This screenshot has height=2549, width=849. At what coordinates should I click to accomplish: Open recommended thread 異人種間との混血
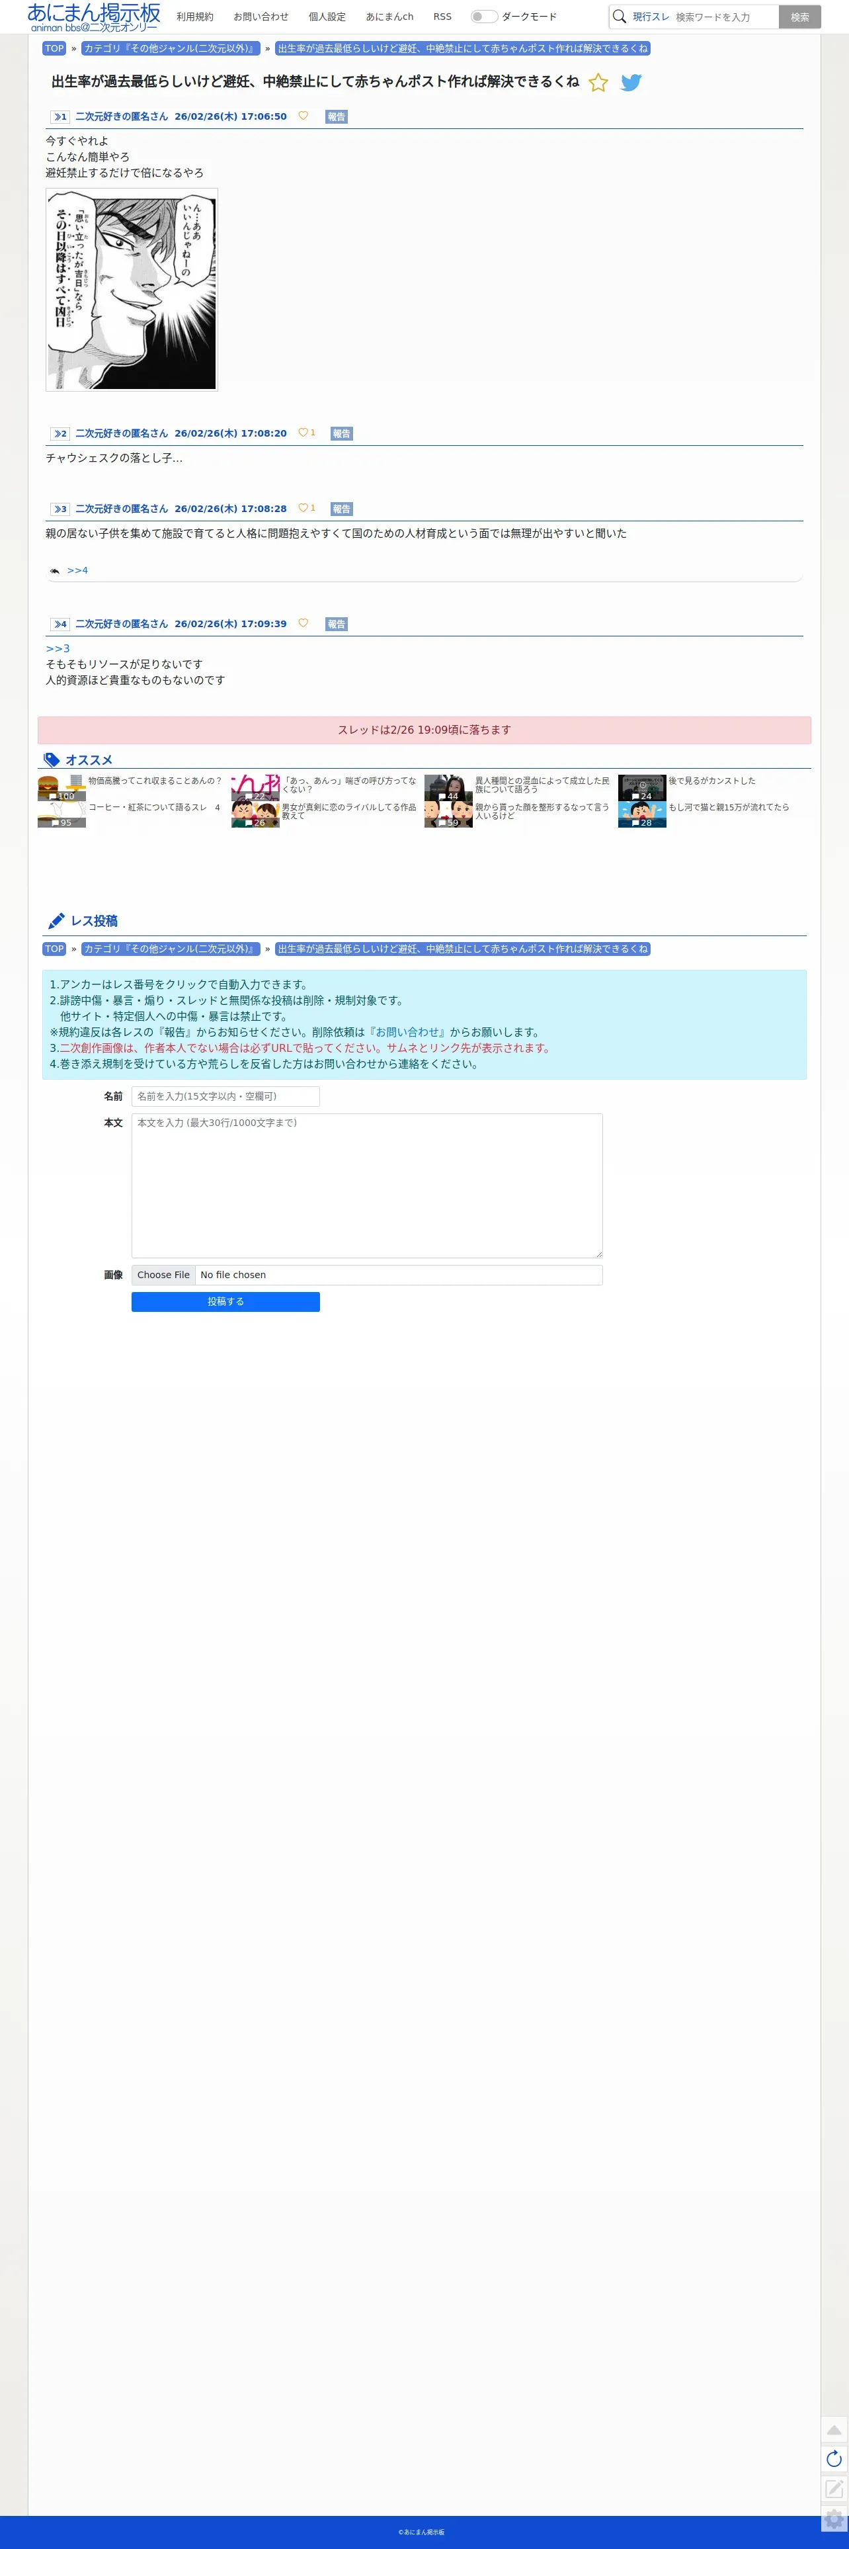pos(542,785)
